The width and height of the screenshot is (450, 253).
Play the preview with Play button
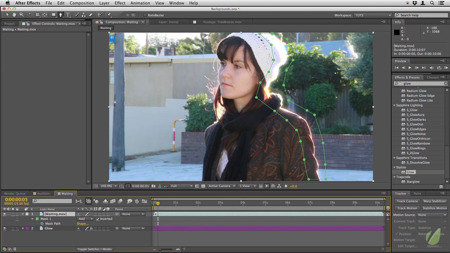[x=410, y=67]
